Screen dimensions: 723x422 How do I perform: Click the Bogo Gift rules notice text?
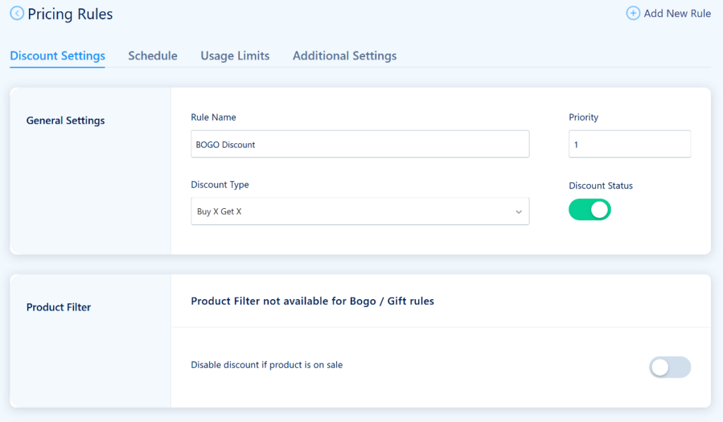(x=312, y=300)
